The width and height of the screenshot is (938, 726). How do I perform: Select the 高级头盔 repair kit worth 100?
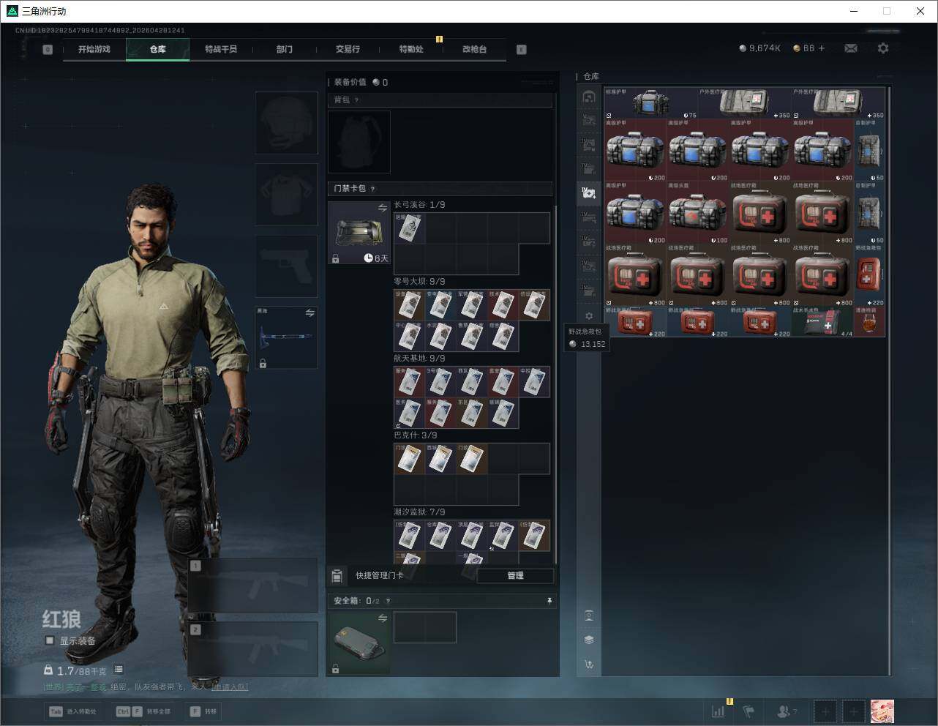[x=698, y=213]
